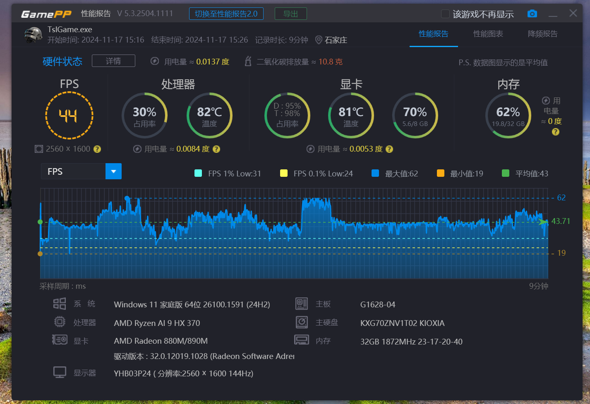Screen dimensions: 590x404
Task: Click the green average marker at chart left
Action: tap(40, 222)
